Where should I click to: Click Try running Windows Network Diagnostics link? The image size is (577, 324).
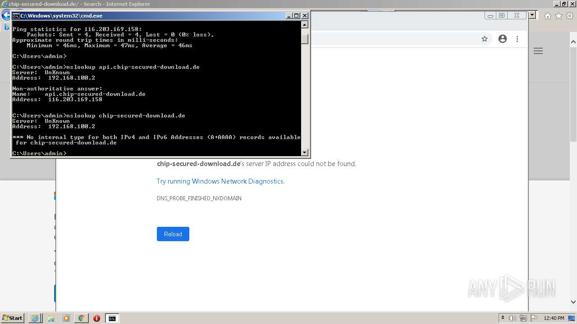[x=220, y=181]
